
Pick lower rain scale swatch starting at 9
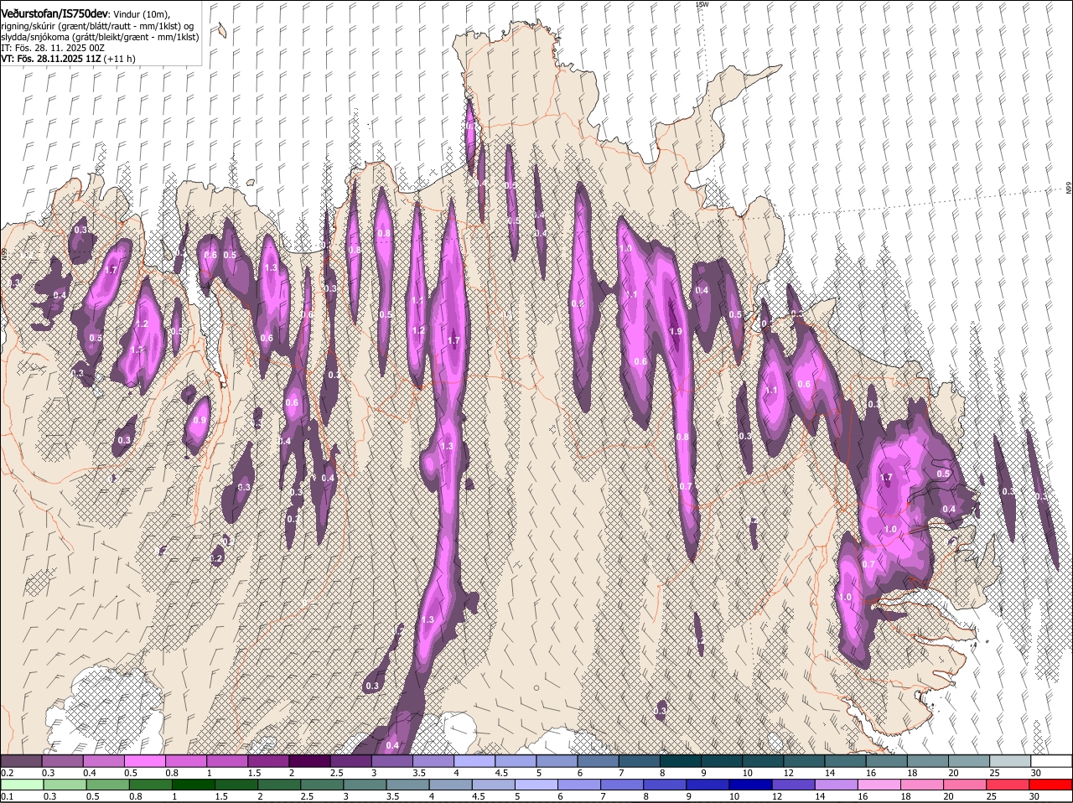point(708,785)
